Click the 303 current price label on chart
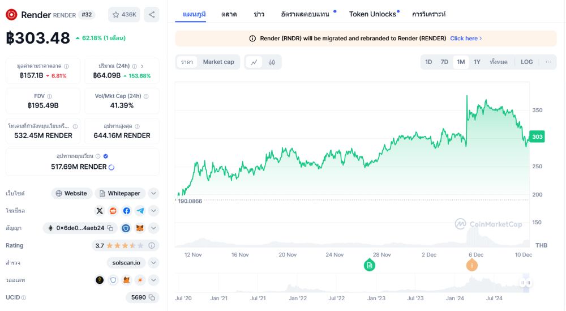 (537, 137)
